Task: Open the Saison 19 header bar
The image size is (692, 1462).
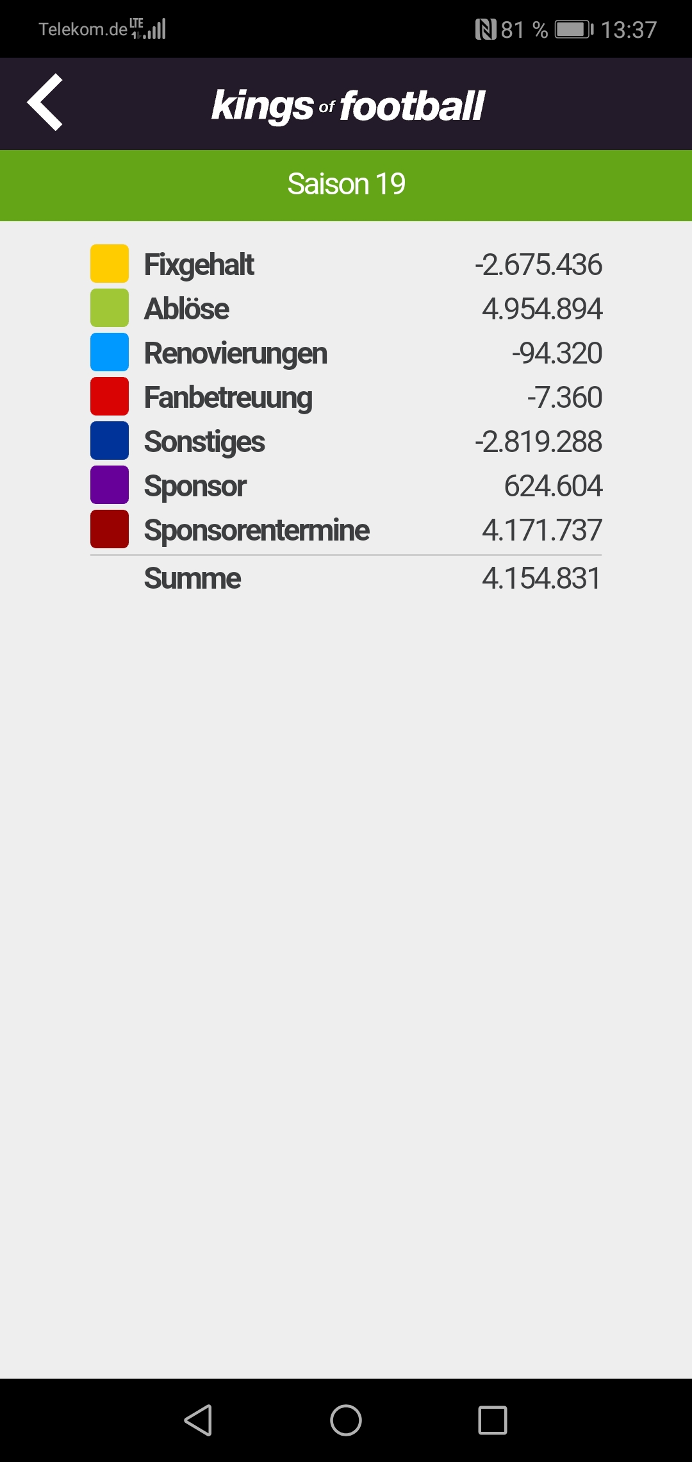Action: point(346,185)
